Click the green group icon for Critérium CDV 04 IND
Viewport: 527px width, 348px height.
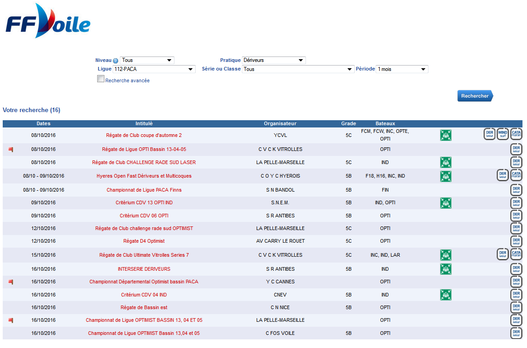point(446,295)
